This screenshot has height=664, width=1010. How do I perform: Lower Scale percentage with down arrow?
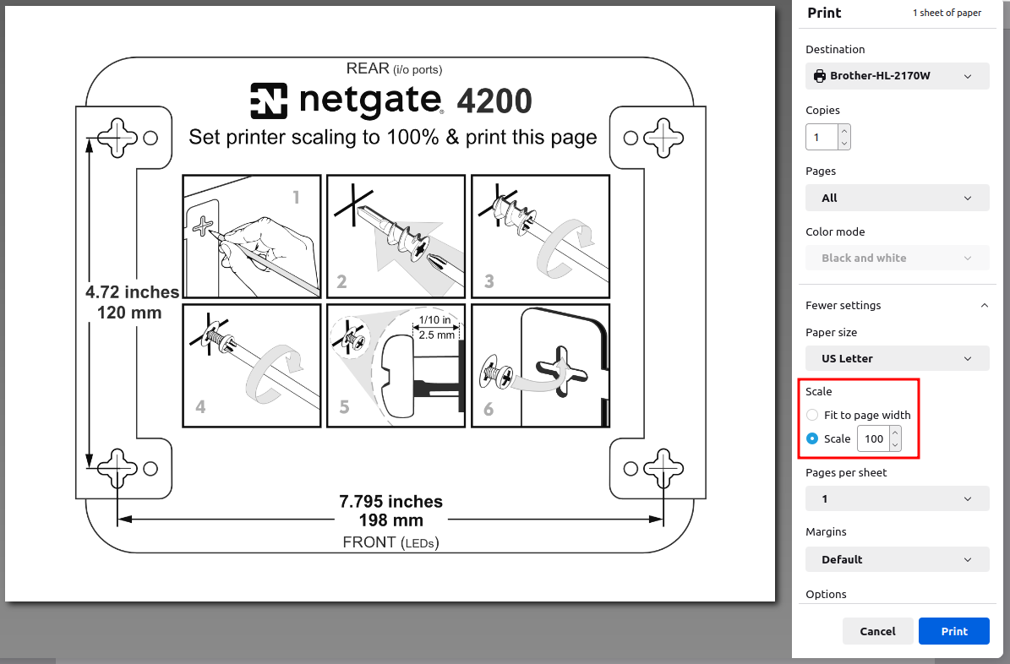click(x=895, y=444)
